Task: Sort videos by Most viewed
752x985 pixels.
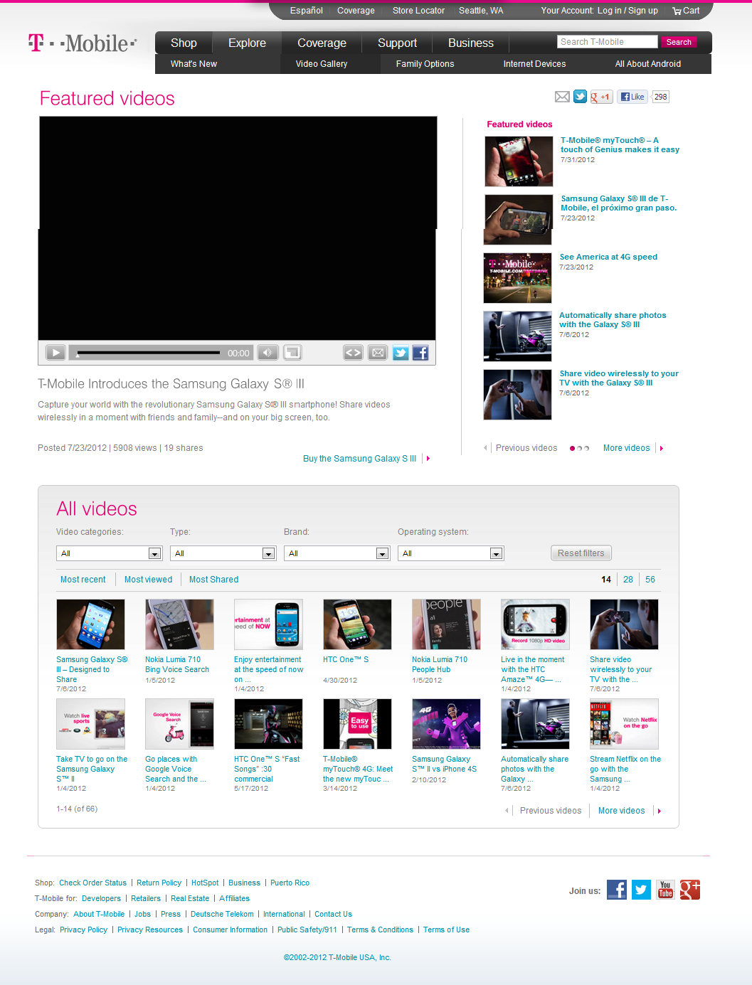Action: 148,580
